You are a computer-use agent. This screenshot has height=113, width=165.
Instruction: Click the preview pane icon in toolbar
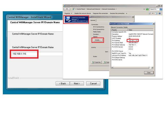point(156,13)
